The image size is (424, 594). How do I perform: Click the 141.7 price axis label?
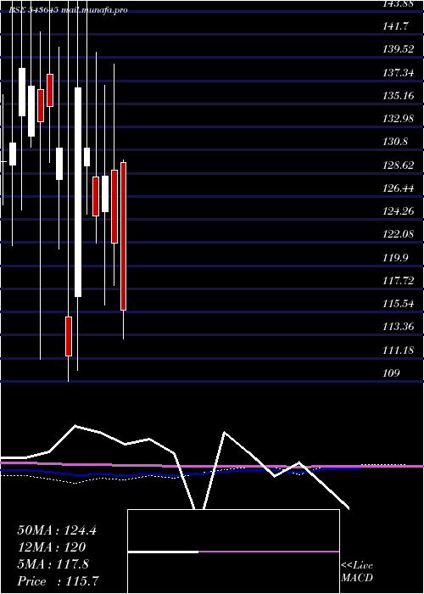pos(396,25)
